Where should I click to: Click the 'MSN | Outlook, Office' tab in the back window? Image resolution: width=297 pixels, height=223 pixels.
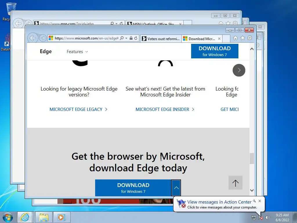click(x=153, y=24)
